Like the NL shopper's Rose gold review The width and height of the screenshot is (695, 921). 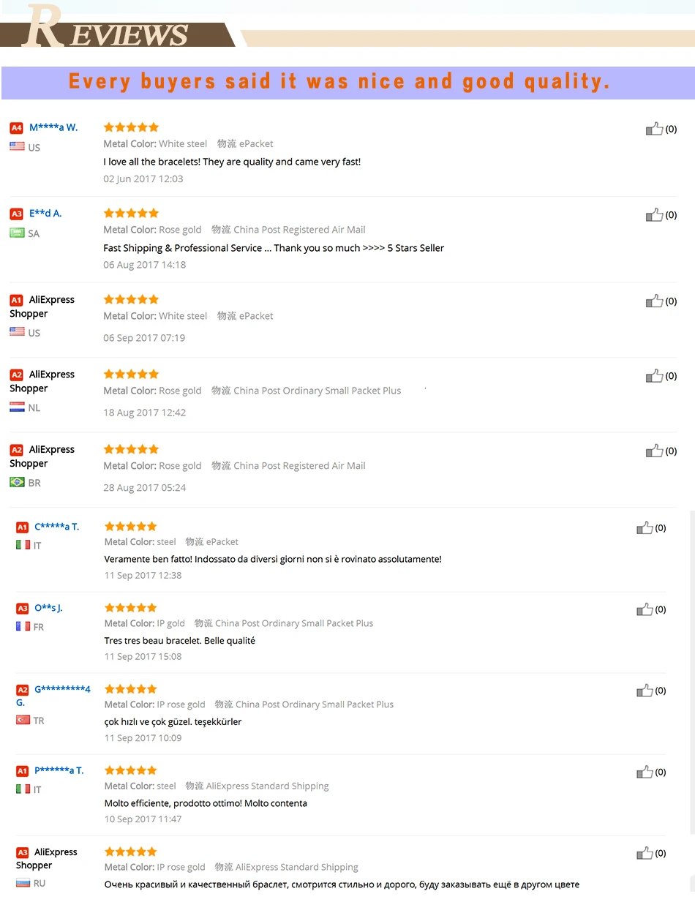point(654,376)
